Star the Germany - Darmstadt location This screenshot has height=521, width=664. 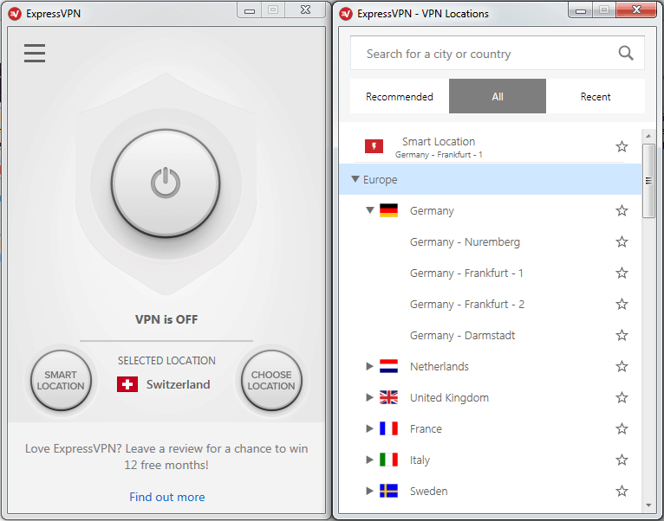622,335
